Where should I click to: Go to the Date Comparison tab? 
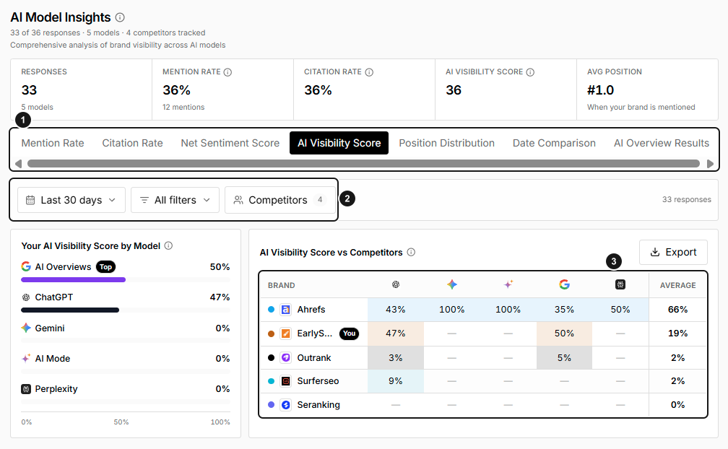tap(554, 143)
